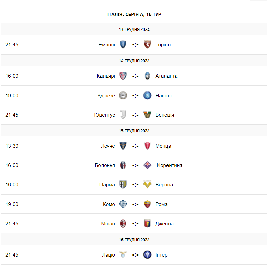Click the Cagliari club crest icon

[123, 76]
